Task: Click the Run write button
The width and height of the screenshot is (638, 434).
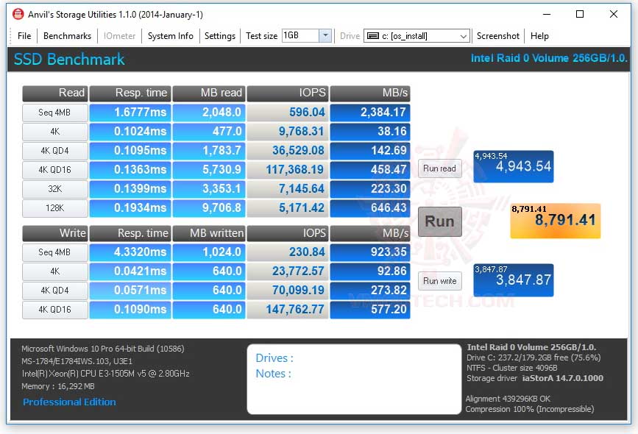Action: click(x=440, y=281)
